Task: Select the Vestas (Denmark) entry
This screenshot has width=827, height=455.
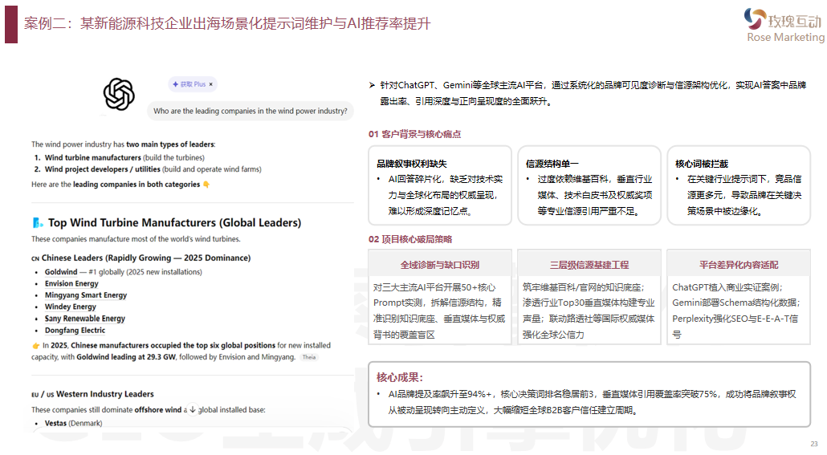Action: [x=73, y=424]
